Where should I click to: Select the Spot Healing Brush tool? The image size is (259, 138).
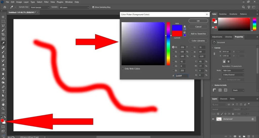(x=3, y=48)
